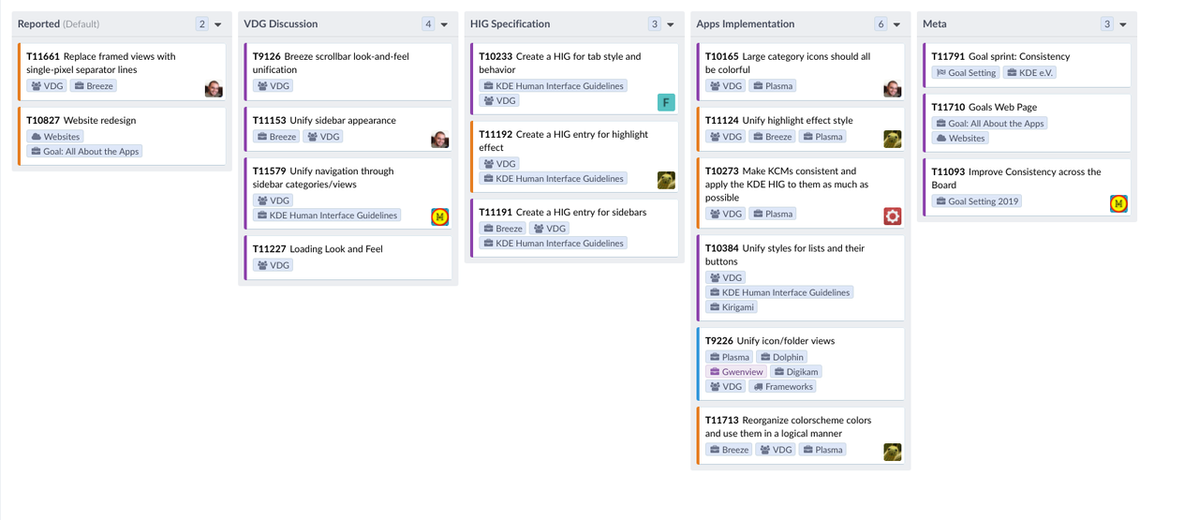Open the avatar on T11192 card
This screenshot has height=520, width=1199.
coord(666,181)
